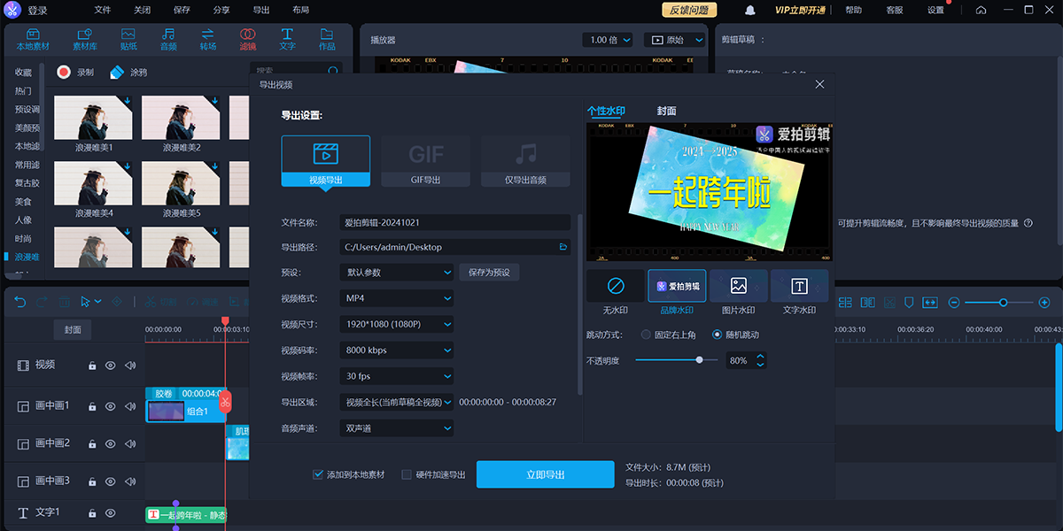The height and width of the screenshot is (531, 1063).
Task: Enable 硬件加速导出 checkbox
Action: coord(407,474)
